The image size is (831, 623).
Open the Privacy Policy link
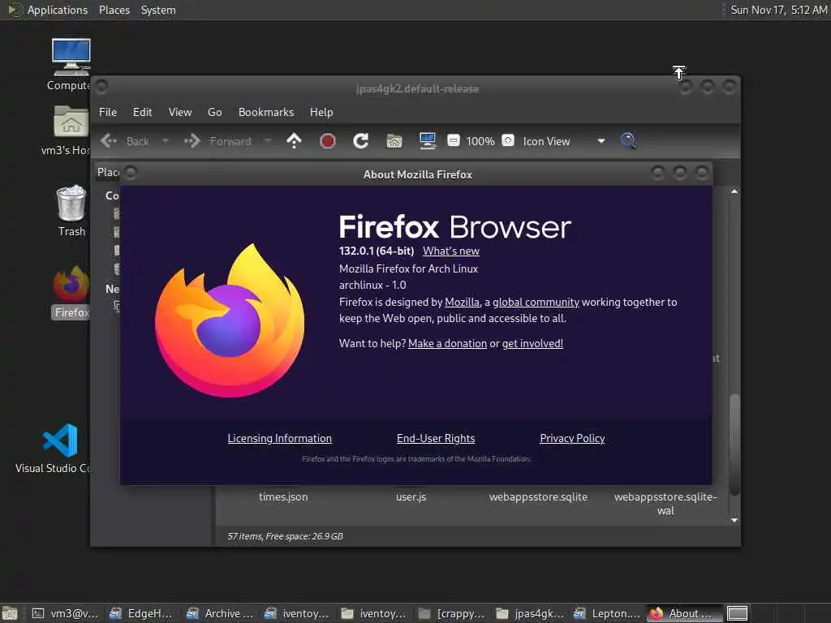pyautogui.click(x=572, y=438)
